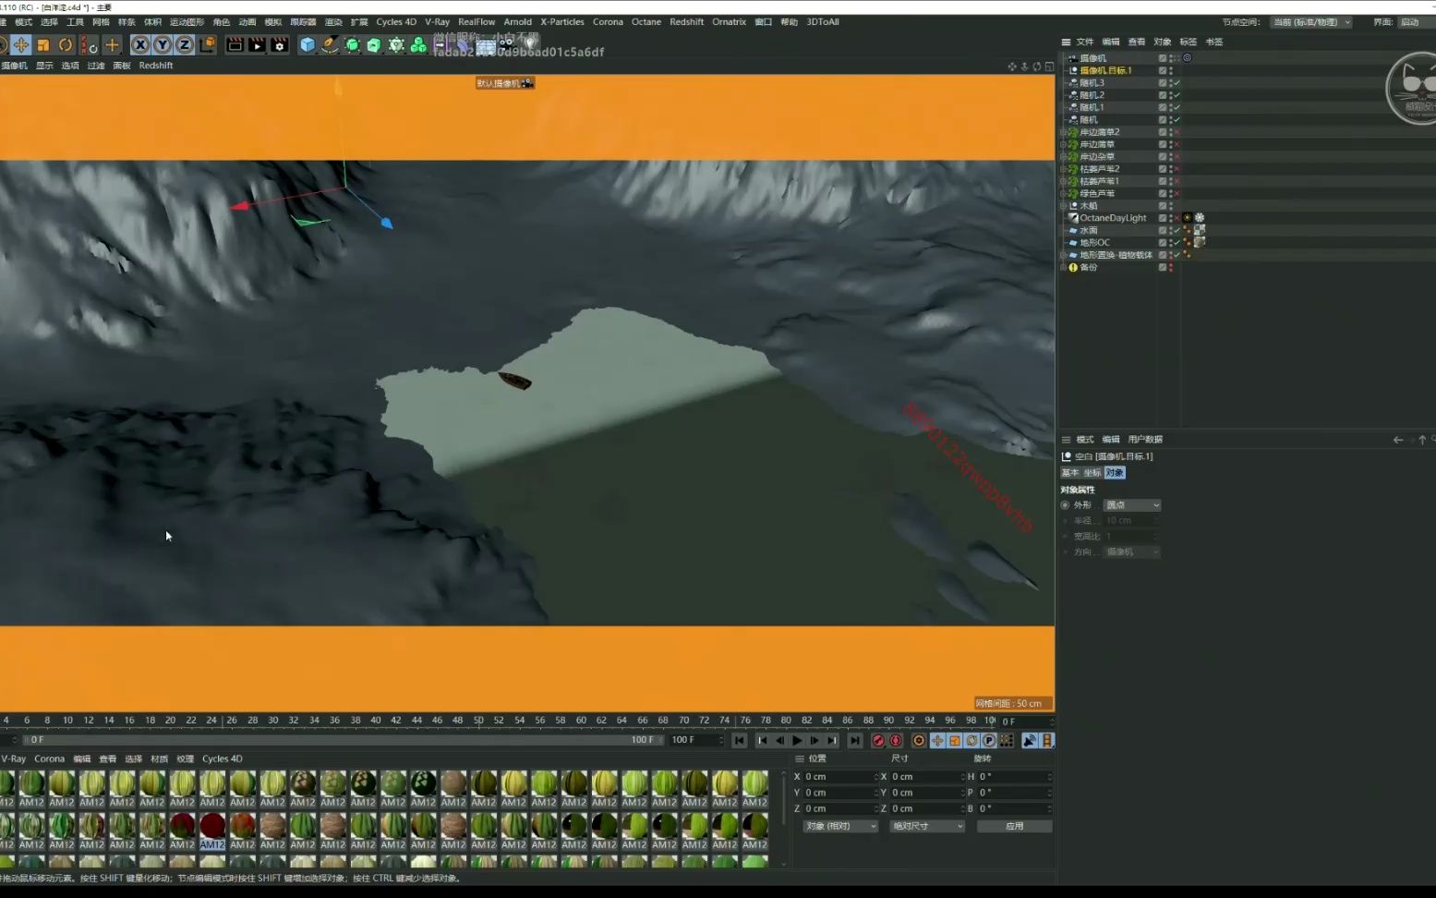
Task: Toggle the 地形OC enable checkmark
Action: [x=1177, y=243]
